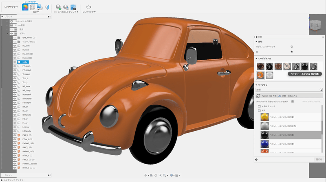Image resolution: width=326 pixels, height=182 pixels.
Task: Click the info icon at appearance panel bottom
Action: 256,160
